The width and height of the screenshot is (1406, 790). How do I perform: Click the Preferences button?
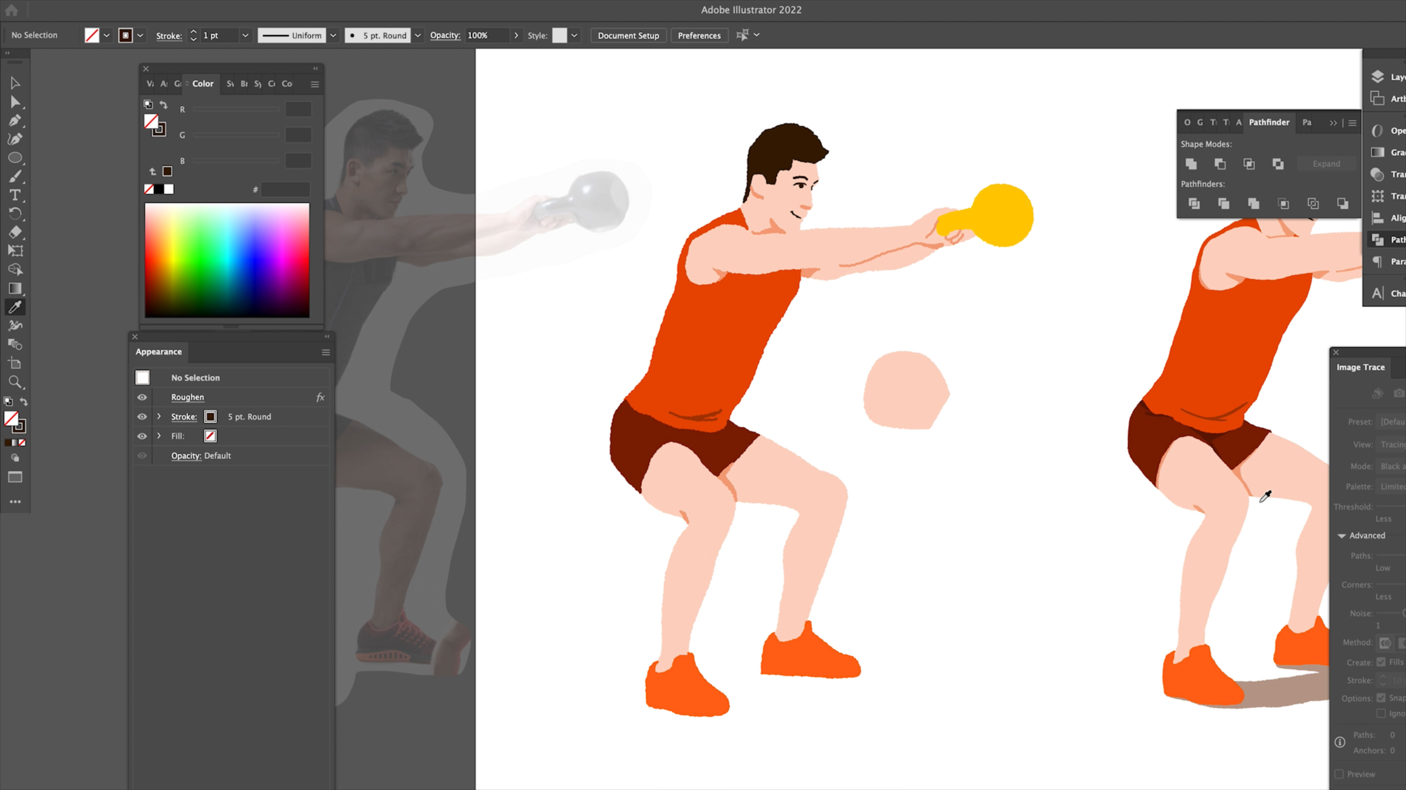pyautogui.click(x=699, y=35)
